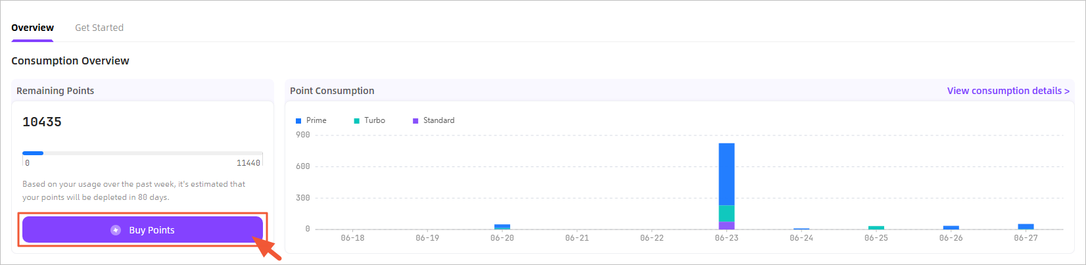Screen dimensions: 1086x265
Task: Click the purple Standard segment on 06-23
Action: click(x=726, y=226)
